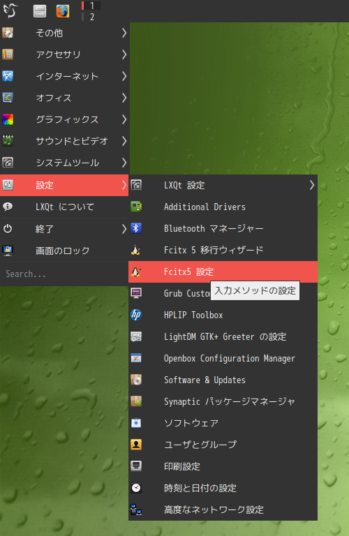The image size is (349, 536).
Task: Expand the LXQt 設定 submenu arrow
Action: [x=312, y=185]
